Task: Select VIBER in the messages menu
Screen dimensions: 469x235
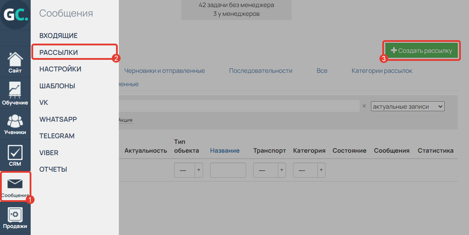Action: pyautogui.click(x=49, y=153)
